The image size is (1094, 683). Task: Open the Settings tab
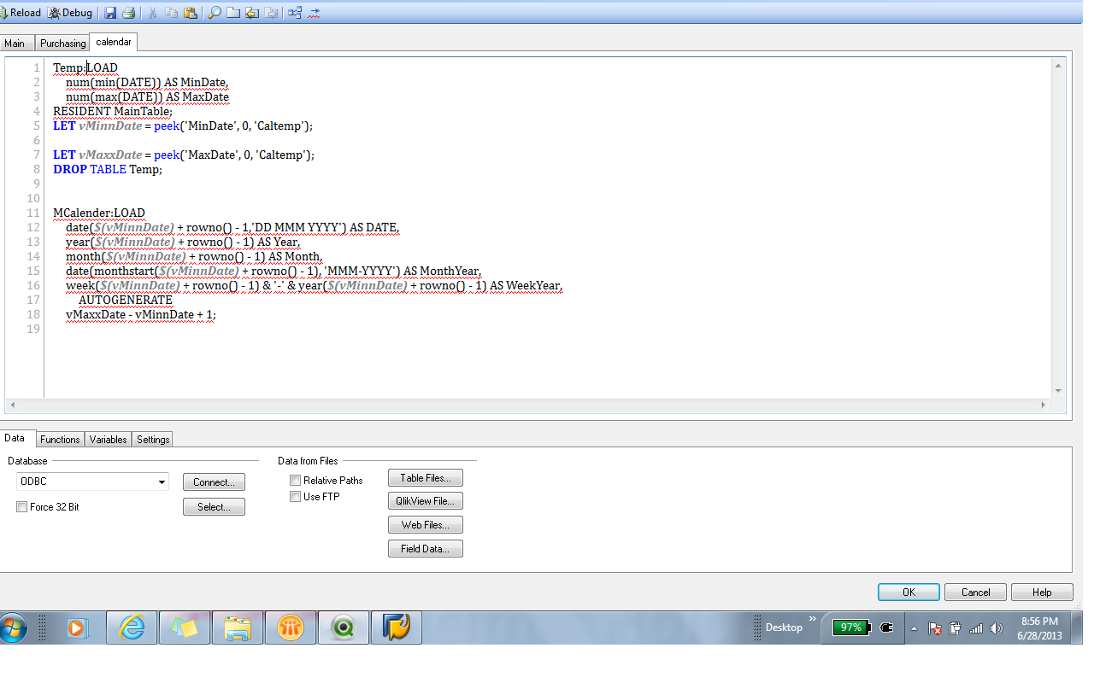(153, 440)
